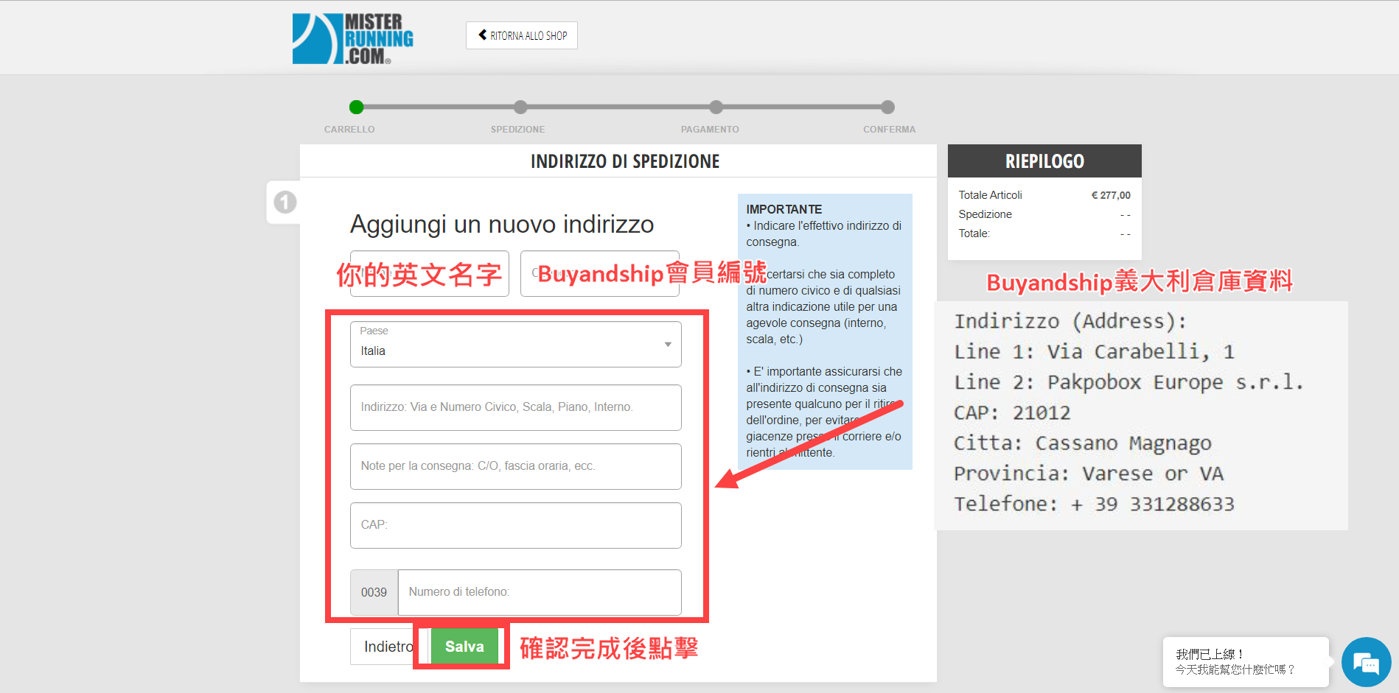Select the Conferma progress dot
This screenshot has height=693, width=1399.
(x=887, y=108)
